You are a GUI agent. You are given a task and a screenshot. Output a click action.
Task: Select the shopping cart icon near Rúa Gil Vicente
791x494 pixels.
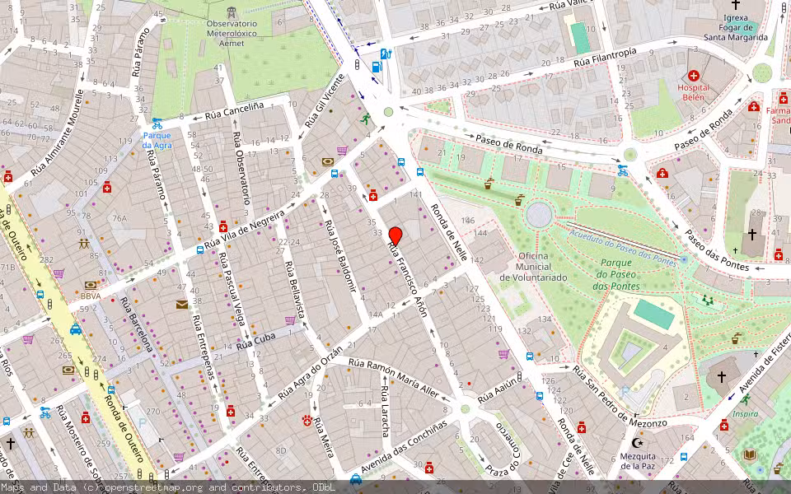342,150
